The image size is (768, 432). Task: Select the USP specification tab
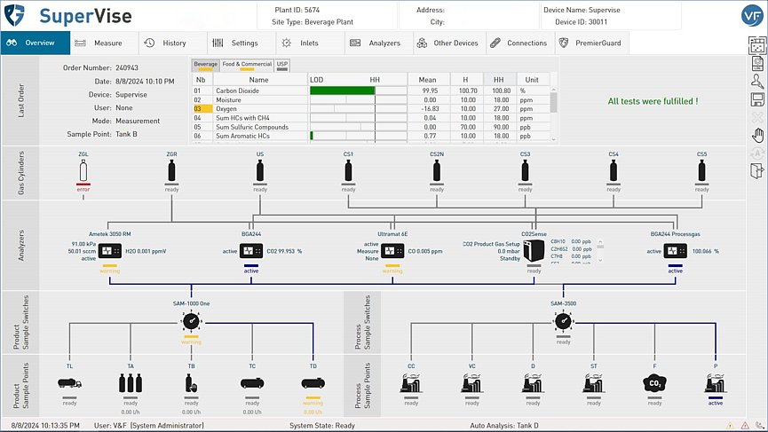[x=282, y=65]
